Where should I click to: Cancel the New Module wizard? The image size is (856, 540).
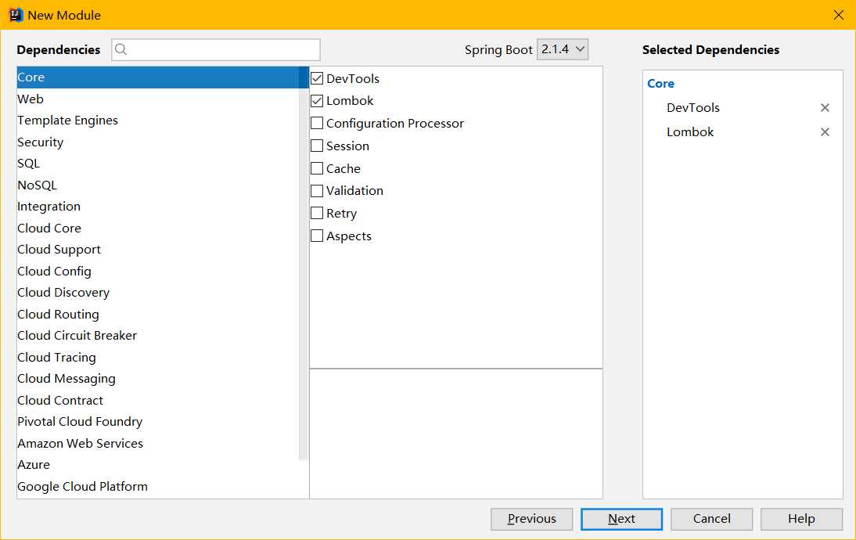coord(711,519)
